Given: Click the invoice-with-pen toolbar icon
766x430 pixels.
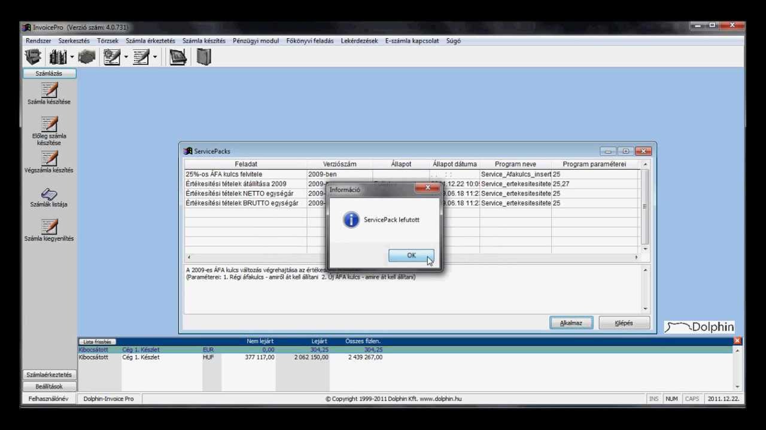Looking at the screenshot, I should 141,57.
